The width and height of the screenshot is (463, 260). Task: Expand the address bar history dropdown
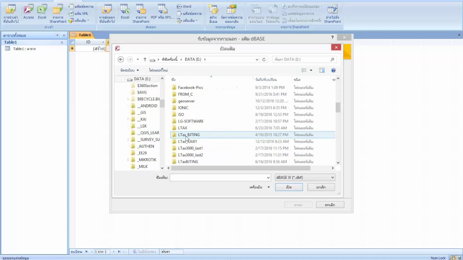coord(257,59)
